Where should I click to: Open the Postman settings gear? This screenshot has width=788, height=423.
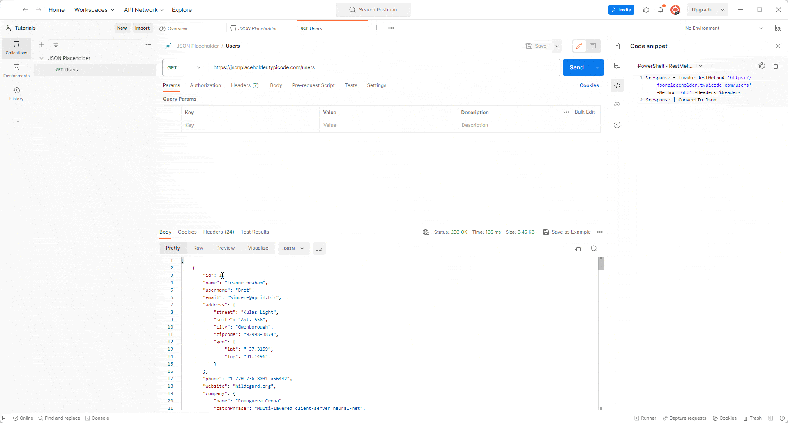[x=646, y=10]
